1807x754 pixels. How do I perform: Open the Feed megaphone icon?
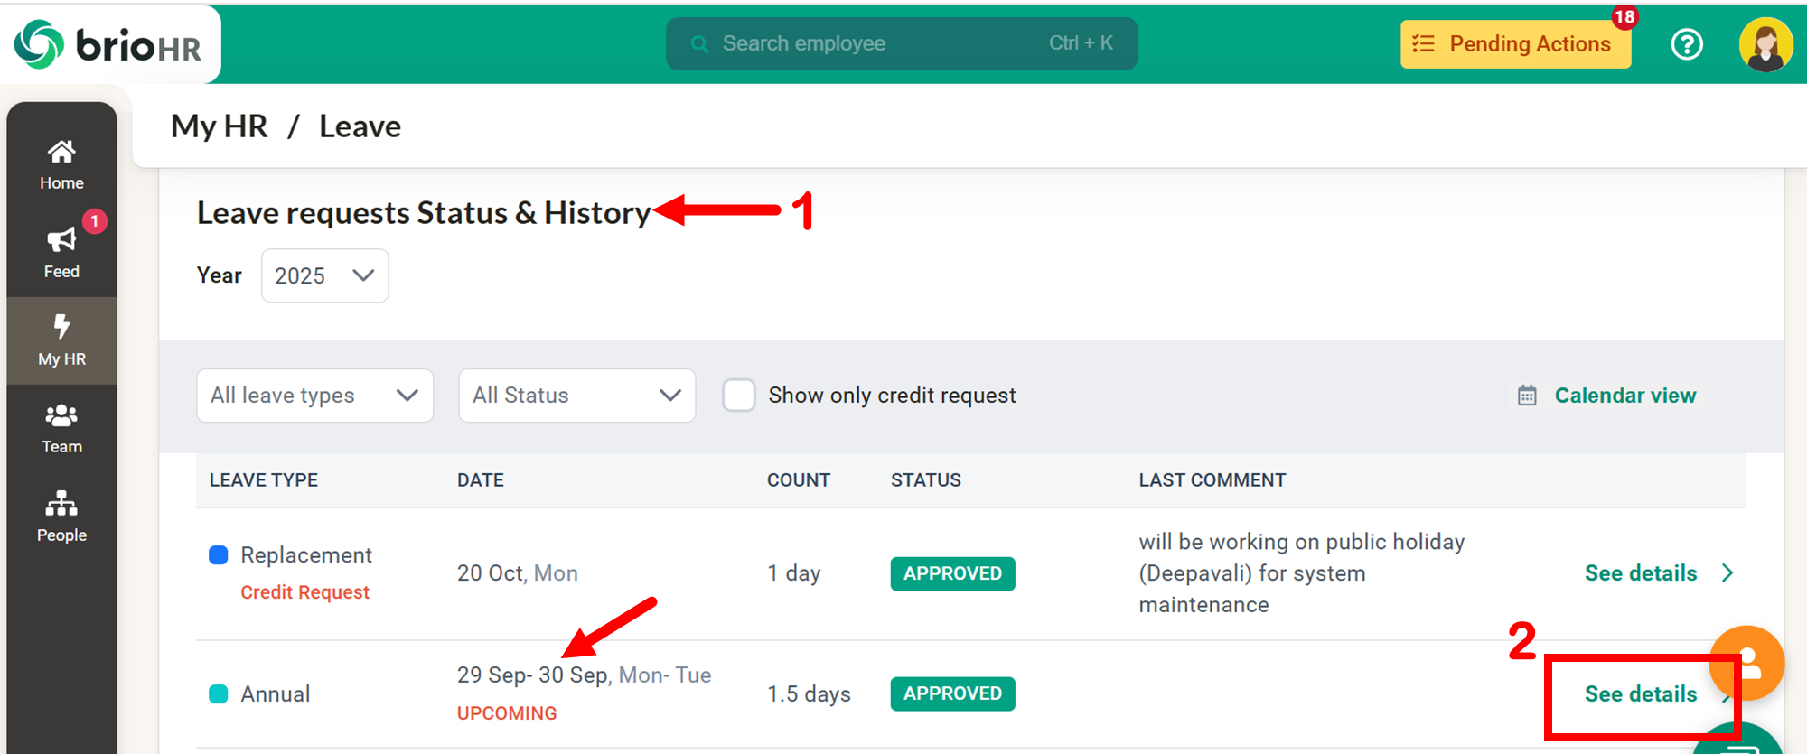coord(61,240)
